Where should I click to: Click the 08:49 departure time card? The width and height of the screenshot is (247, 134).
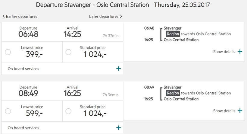tap(28, 91)
